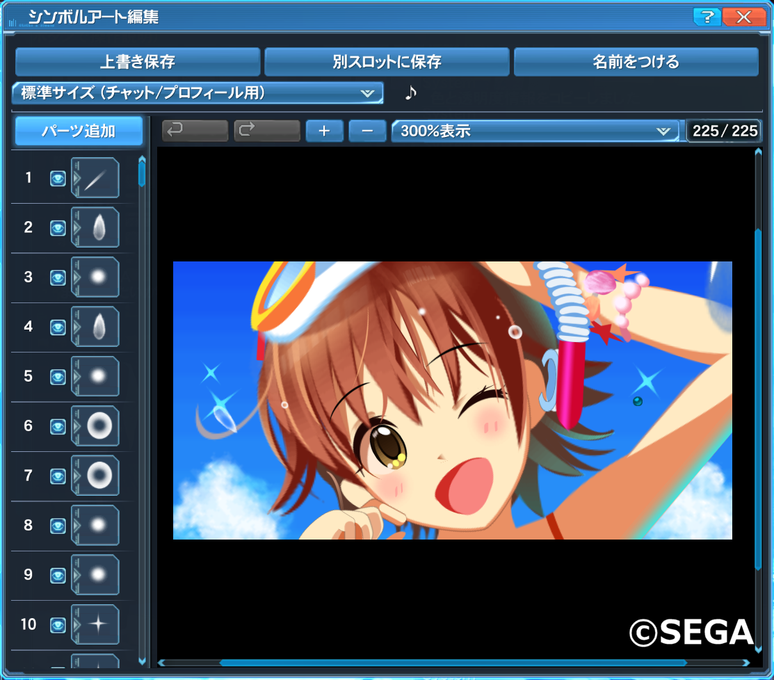Hide layer 1 with its eye icon
Image resolution: width=774 pixels, height=680 pixels.
coord(58,179)
